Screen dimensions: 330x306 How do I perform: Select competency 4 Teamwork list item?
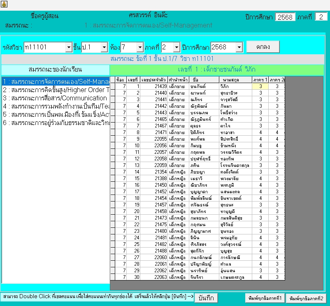pos(56,107)
